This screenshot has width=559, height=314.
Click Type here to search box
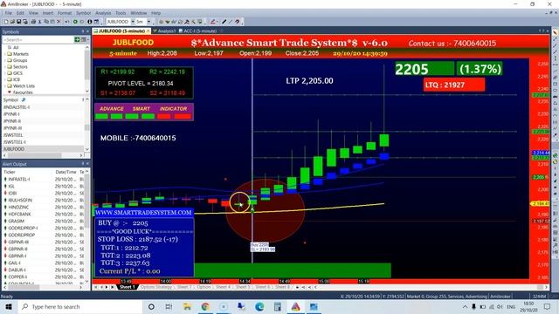(x=80, y=306)
